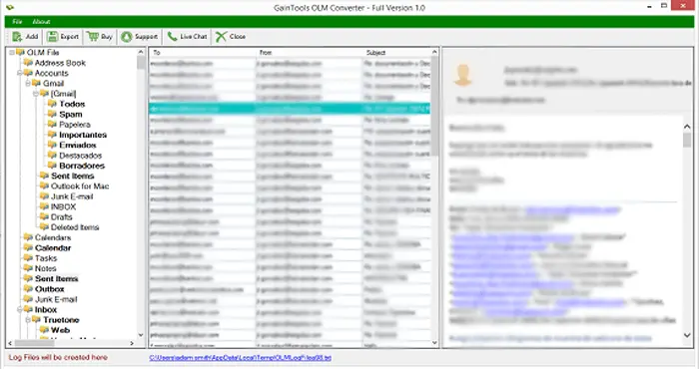Start a Live Chat from the toolbar

tap(187, 37)
